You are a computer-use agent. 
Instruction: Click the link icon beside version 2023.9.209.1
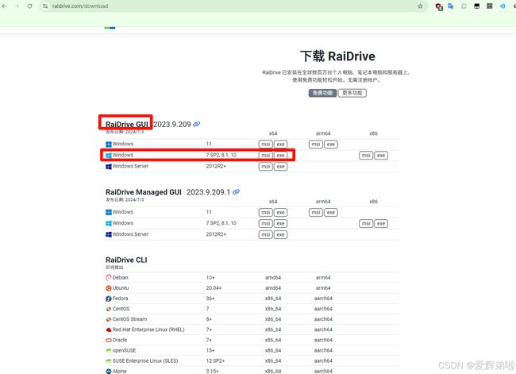point(237,192)
